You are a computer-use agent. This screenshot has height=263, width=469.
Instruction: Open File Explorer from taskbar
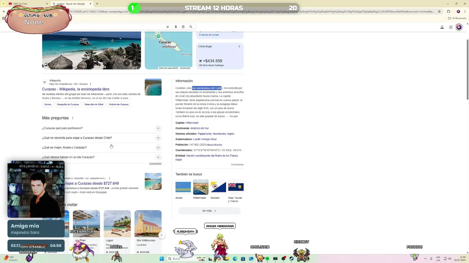click(x=227, y=259)
